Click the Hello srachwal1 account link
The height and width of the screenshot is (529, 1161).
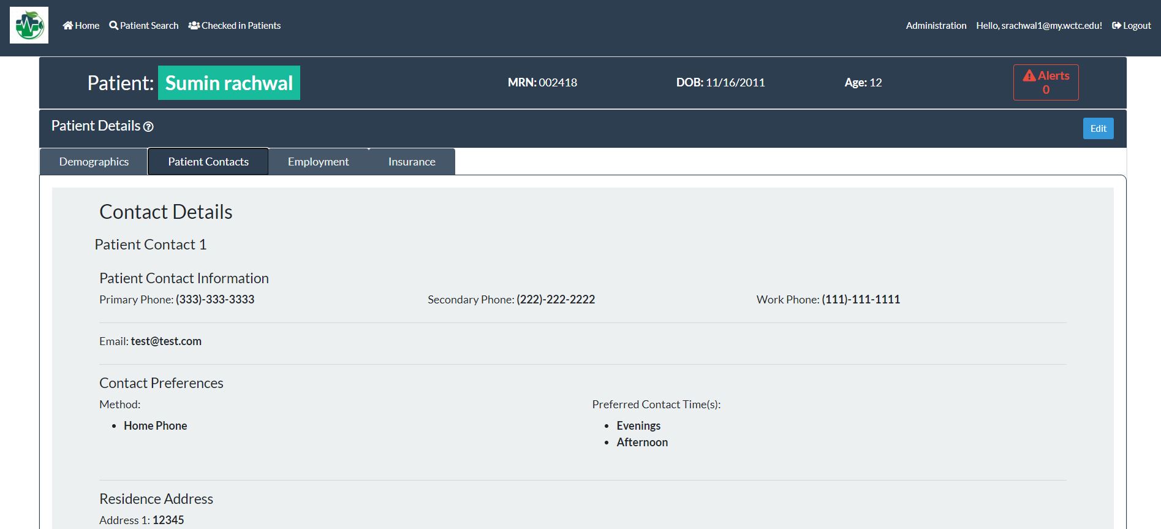tap(1038, 26)
